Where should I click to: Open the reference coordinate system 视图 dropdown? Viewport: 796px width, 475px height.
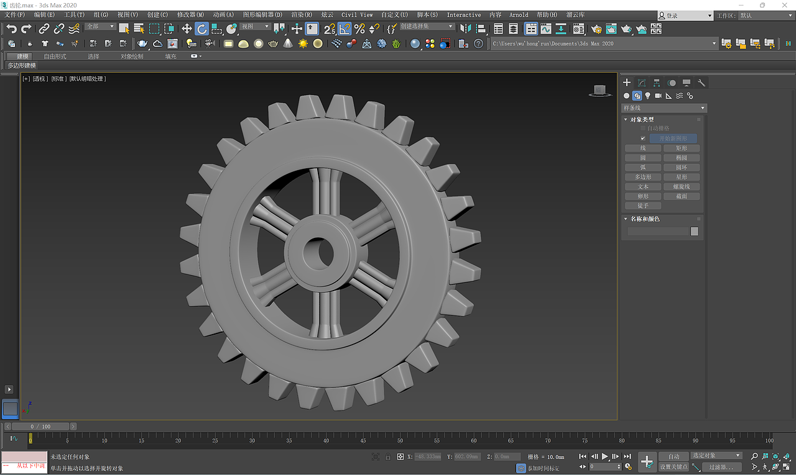click(x=255, y=27)
